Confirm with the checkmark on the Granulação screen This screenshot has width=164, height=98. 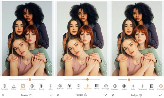160,95
